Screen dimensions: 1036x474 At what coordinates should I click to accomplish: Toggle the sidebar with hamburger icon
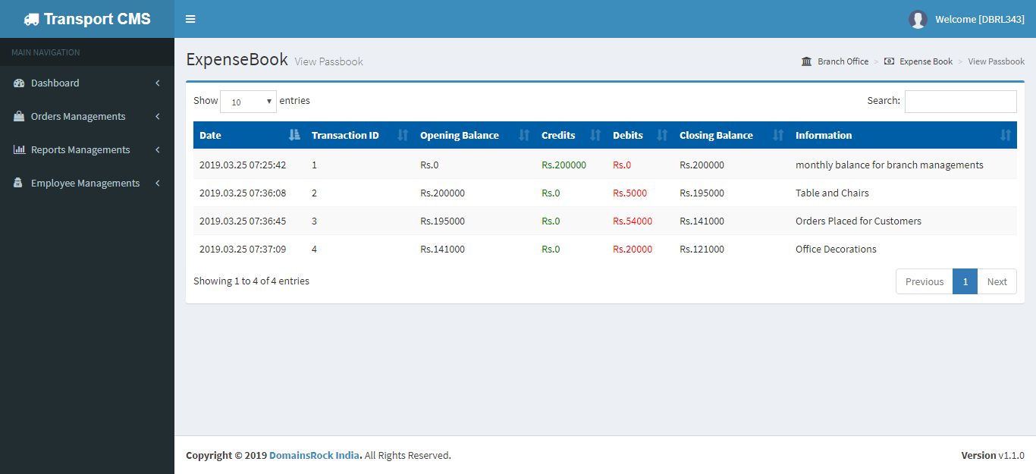pyautogui.click(x=190, y=19)
